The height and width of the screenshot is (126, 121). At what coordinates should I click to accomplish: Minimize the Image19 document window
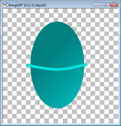tap(97, 5)
